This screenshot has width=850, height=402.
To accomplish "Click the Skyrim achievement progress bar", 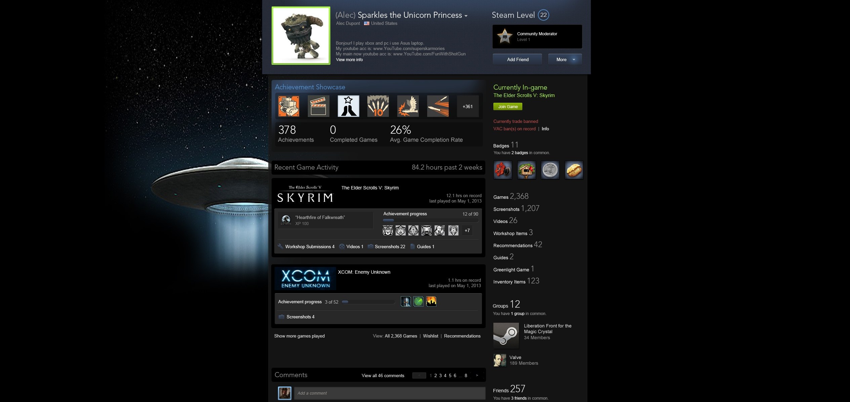I will click(x=430, y=220).
